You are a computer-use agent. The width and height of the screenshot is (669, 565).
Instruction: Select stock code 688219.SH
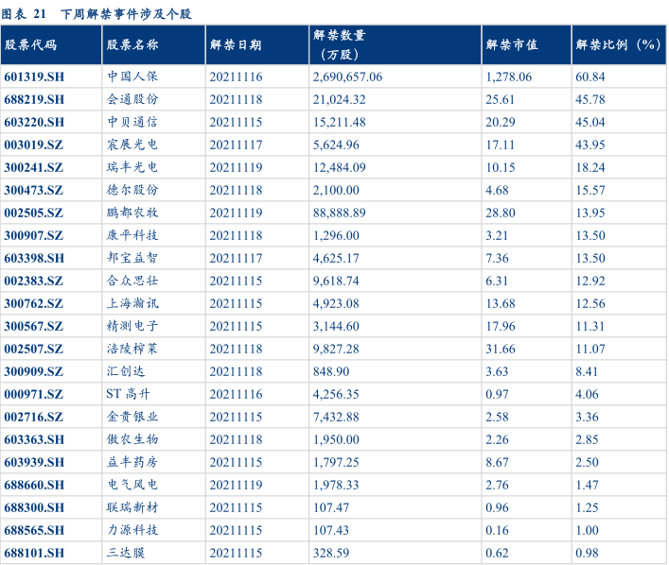coord(34,99)
